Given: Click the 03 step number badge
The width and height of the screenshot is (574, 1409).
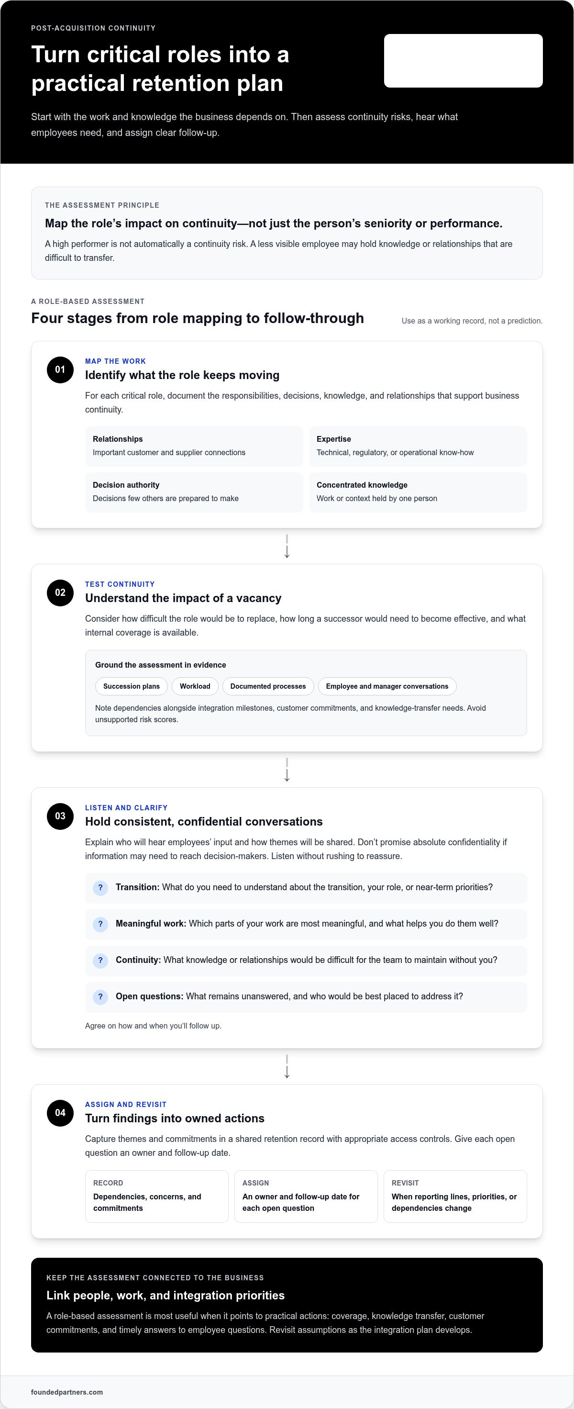Looking at the screenshot, I should 60,816.
